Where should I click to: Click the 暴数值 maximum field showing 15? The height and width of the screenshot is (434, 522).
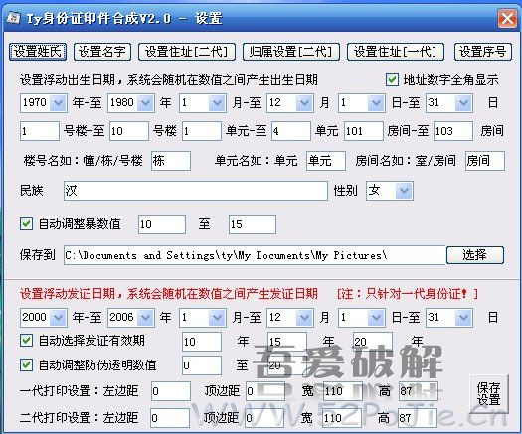click(253, 224)
